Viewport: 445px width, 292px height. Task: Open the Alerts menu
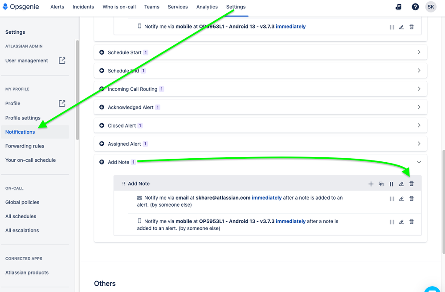pyautogui.click(x=57, y=7)
